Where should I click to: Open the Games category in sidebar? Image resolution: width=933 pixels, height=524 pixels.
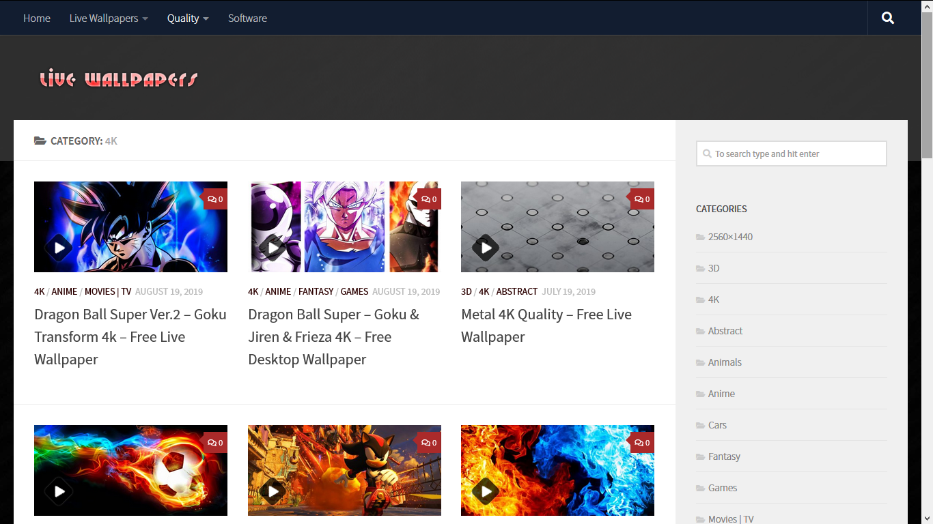pos(723,488)
